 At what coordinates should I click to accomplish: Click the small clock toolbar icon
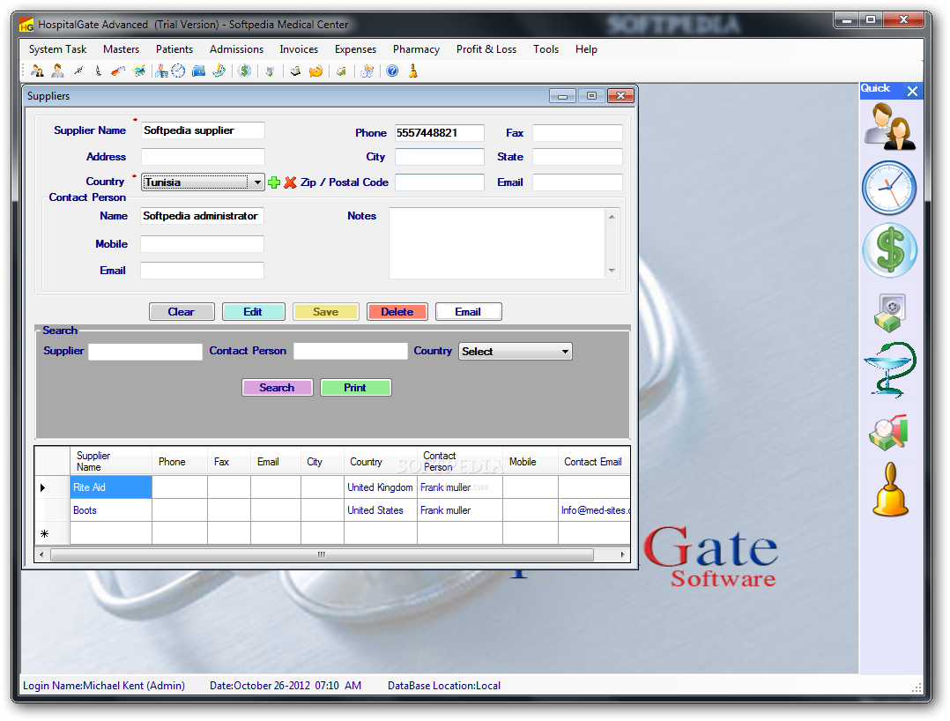pos(178,71)
